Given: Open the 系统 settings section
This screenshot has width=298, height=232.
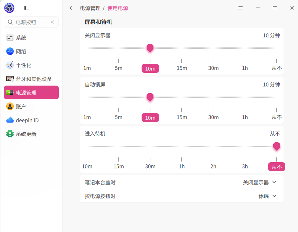Looking at the screenshot, I should [x=31, y=37].
